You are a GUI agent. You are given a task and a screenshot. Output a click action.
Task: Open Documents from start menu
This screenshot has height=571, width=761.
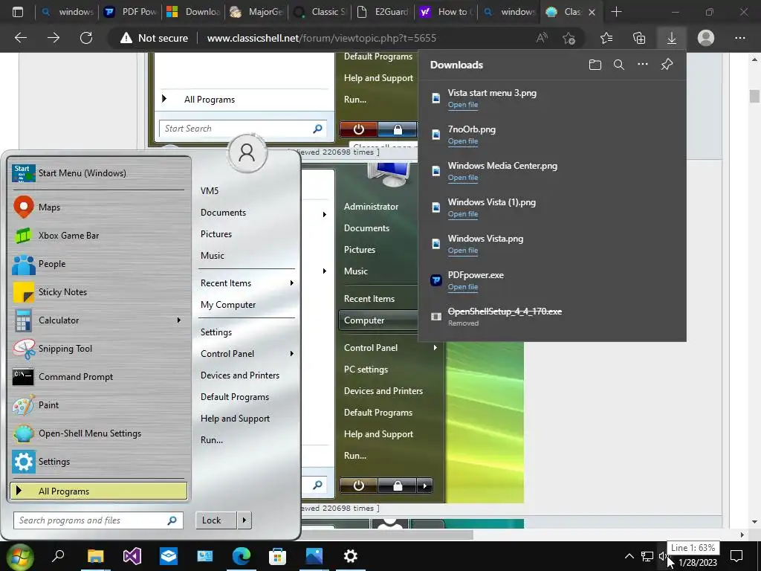click(223, 212)
